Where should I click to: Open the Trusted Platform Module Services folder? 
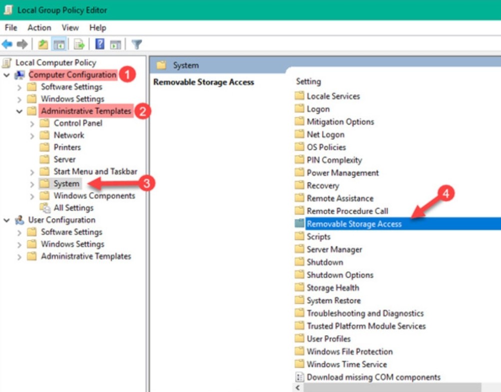pos(368,325)
